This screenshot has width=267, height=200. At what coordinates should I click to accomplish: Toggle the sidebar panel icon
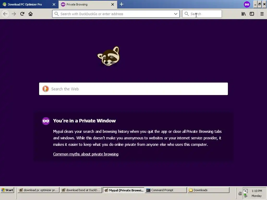point(252,14)
